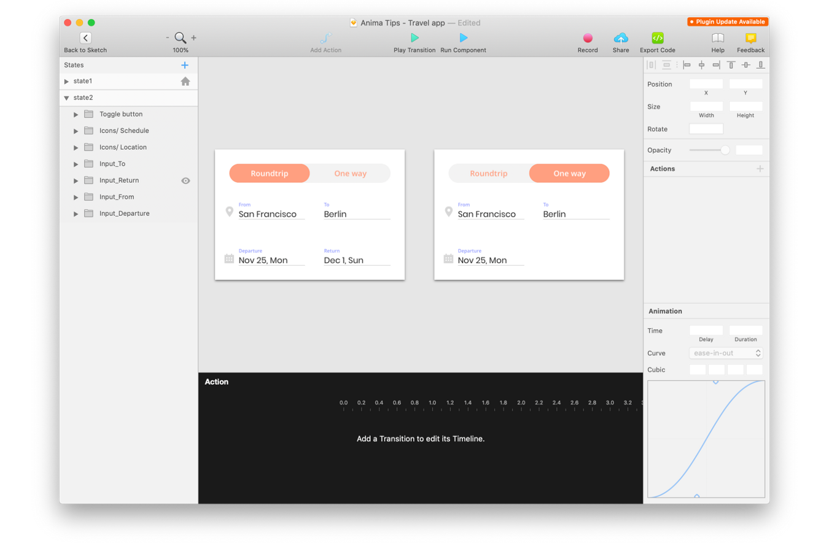Viewport: 829px width, 543px height.
Task: Click the Back to Sketch arrow icon
Action: 85,38
